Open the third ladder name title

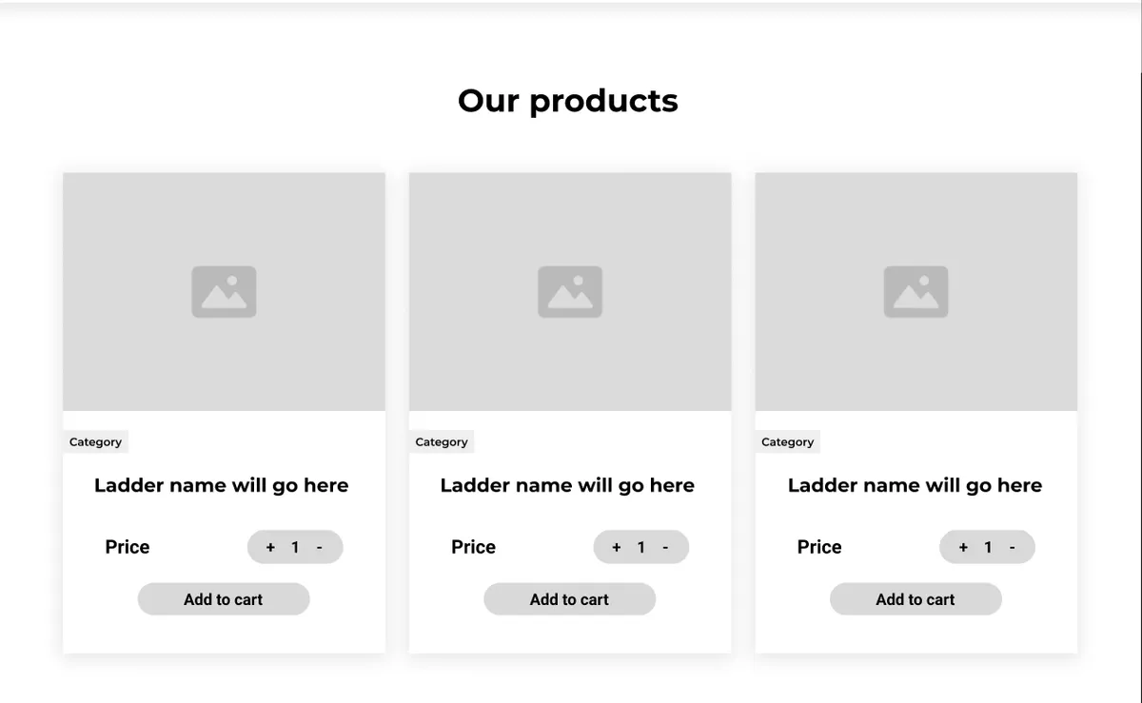[915, 485]
